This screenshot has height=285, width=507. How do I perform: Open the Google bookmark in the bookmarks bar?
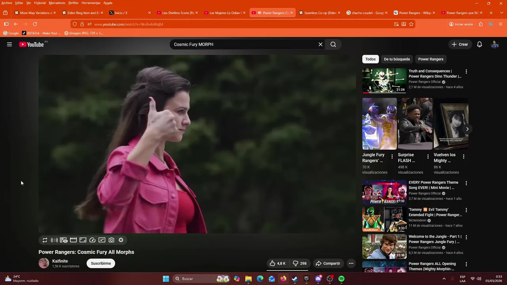click(11, 33)
